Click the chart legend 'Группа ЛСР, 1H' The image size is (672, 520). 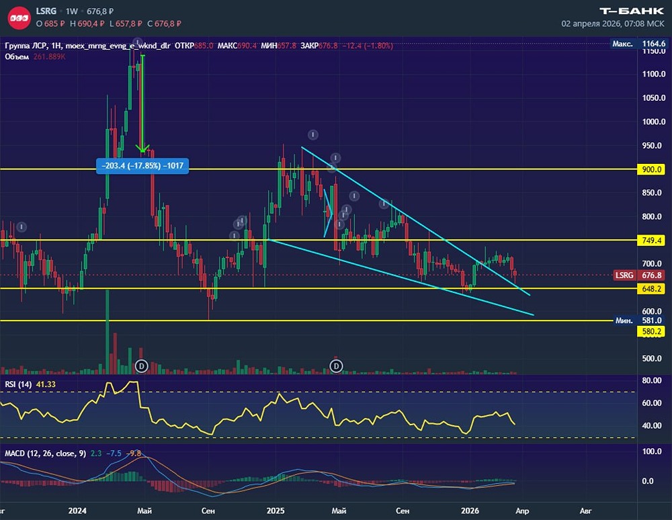point(33,46)
